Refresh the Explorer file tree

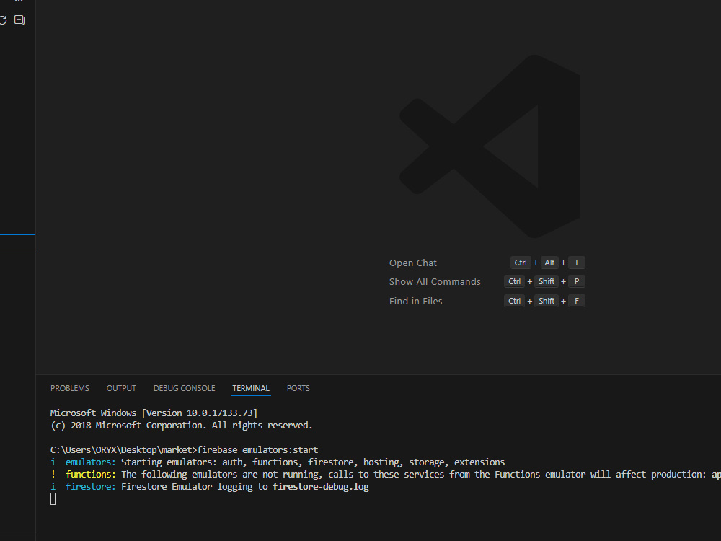coord(3,20)
